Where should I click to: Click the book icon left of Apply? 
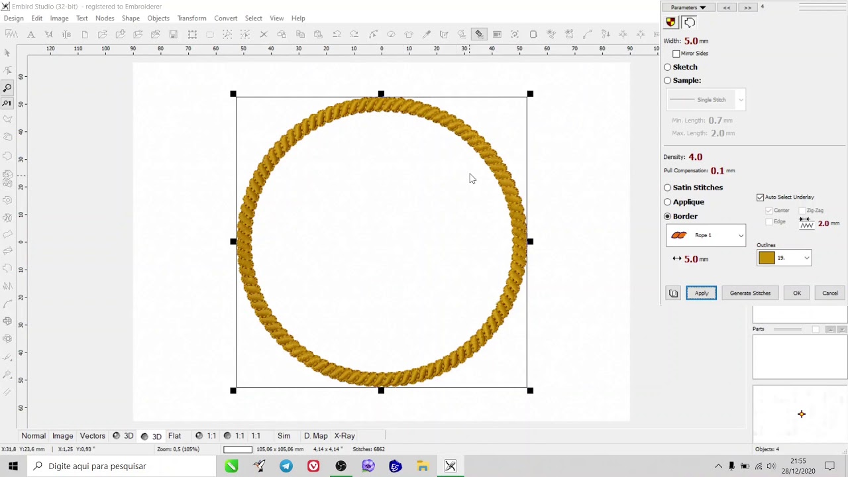[673, 293]
